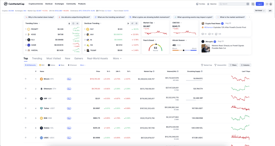Click the XRP coin logo
Screen dimensions: 275x146
41,99
